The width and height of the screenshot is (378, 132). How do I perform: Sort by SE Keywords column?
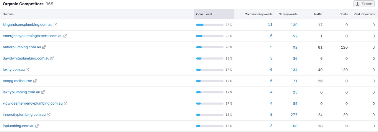[288, 14]
